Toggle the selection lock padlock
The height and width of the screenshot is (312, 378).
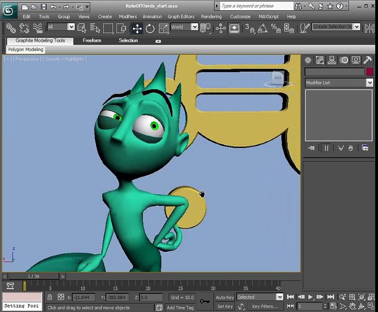click(50, 297)
